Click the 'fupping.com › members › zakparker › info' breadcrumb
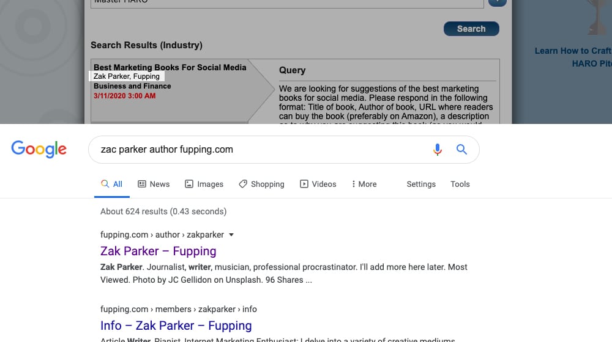 178,309
